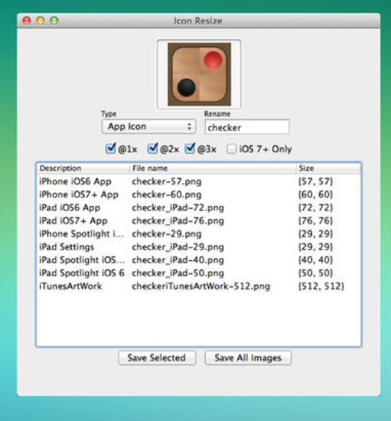Click the Save All Images button
The height and width of the screenshot is (421, 391).
(x=248, y=358)
